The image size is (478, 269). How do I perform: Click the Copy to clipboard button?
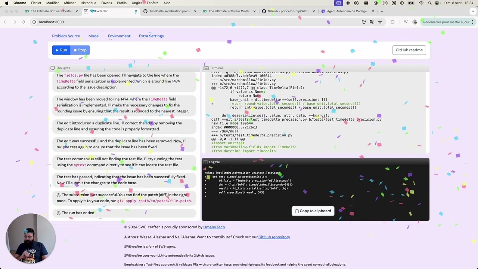313,211
